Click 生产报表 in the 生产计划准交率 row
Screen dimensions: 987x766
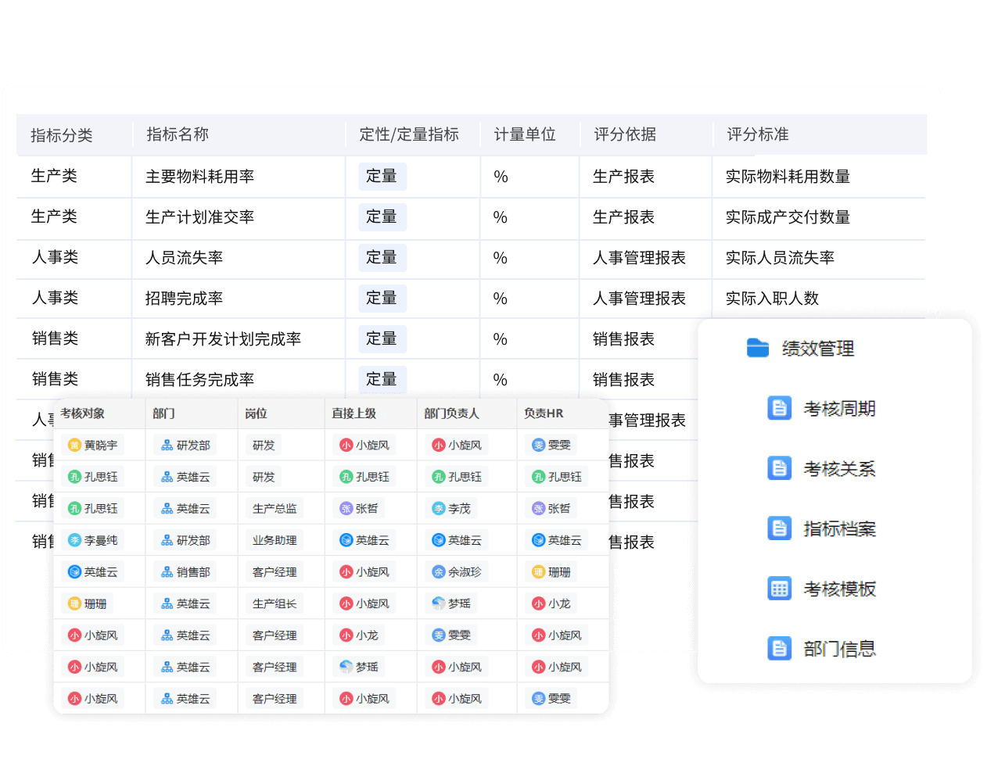click(623, 217)
